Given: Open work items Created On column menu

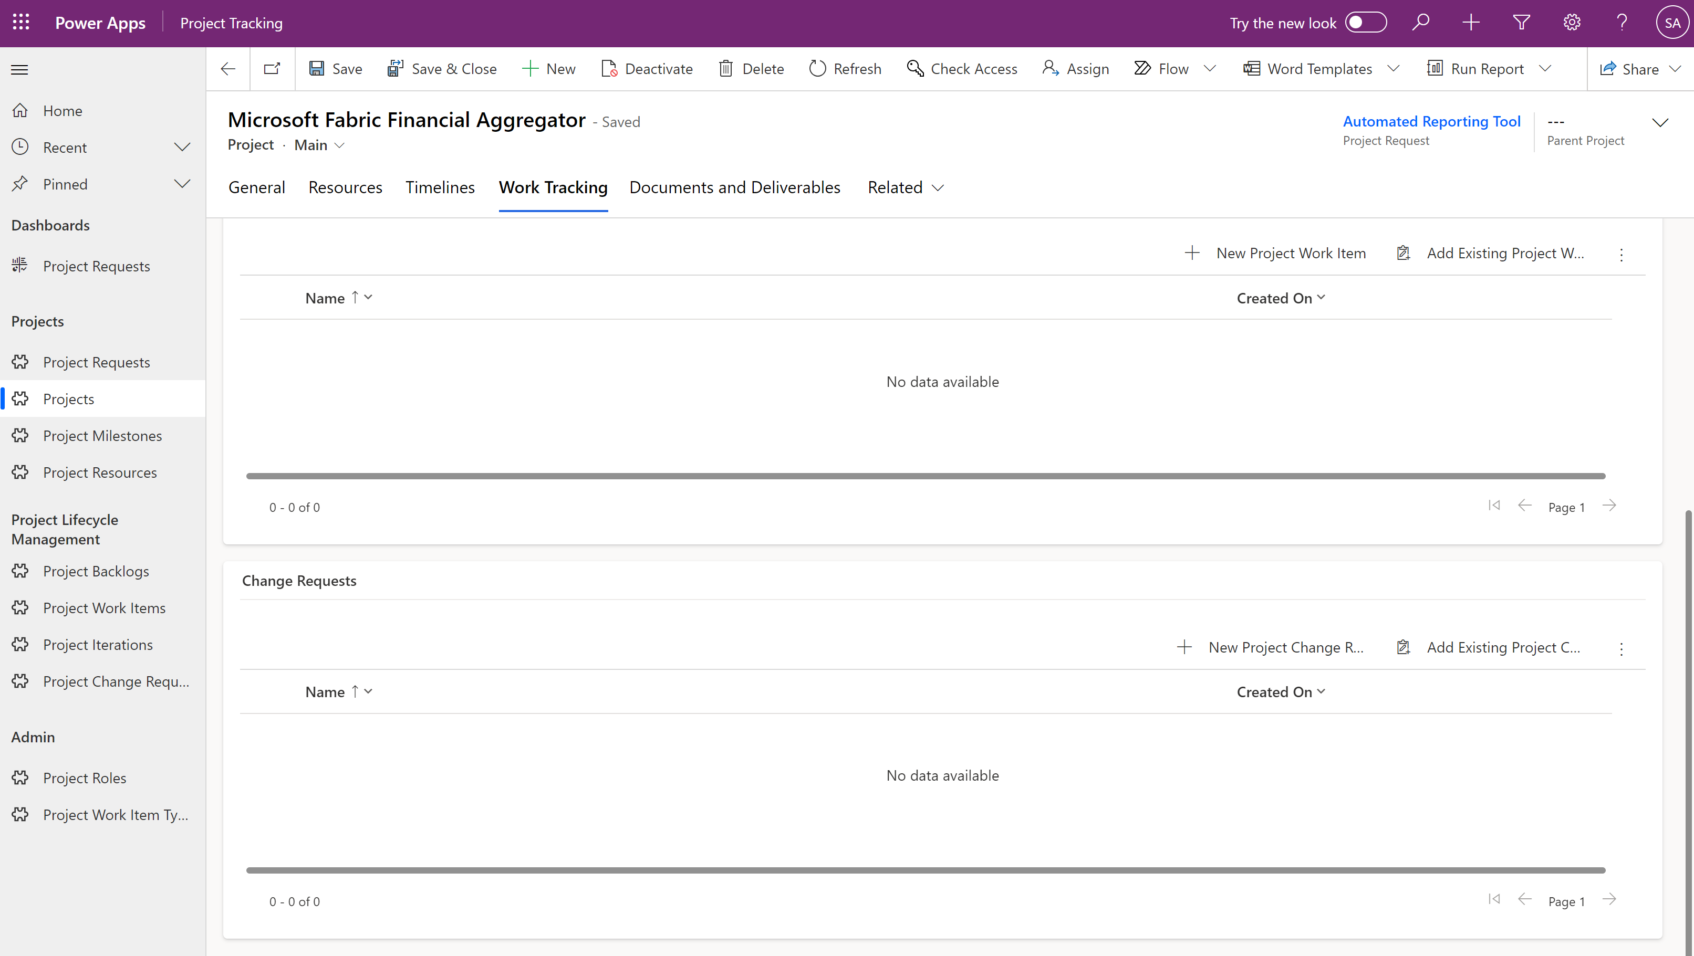Looking at the screenshot, I should (1281, 298).
